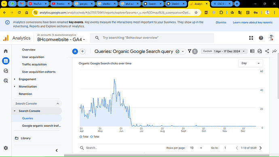Open the browser extensions puzzle icon
279x157 pixels.
[x=221, y=13]
